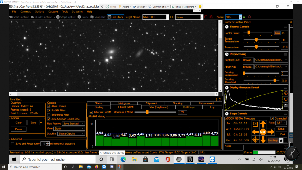
Task: Switch to the Drift Graph tab
Action: [x=189, y=107]
